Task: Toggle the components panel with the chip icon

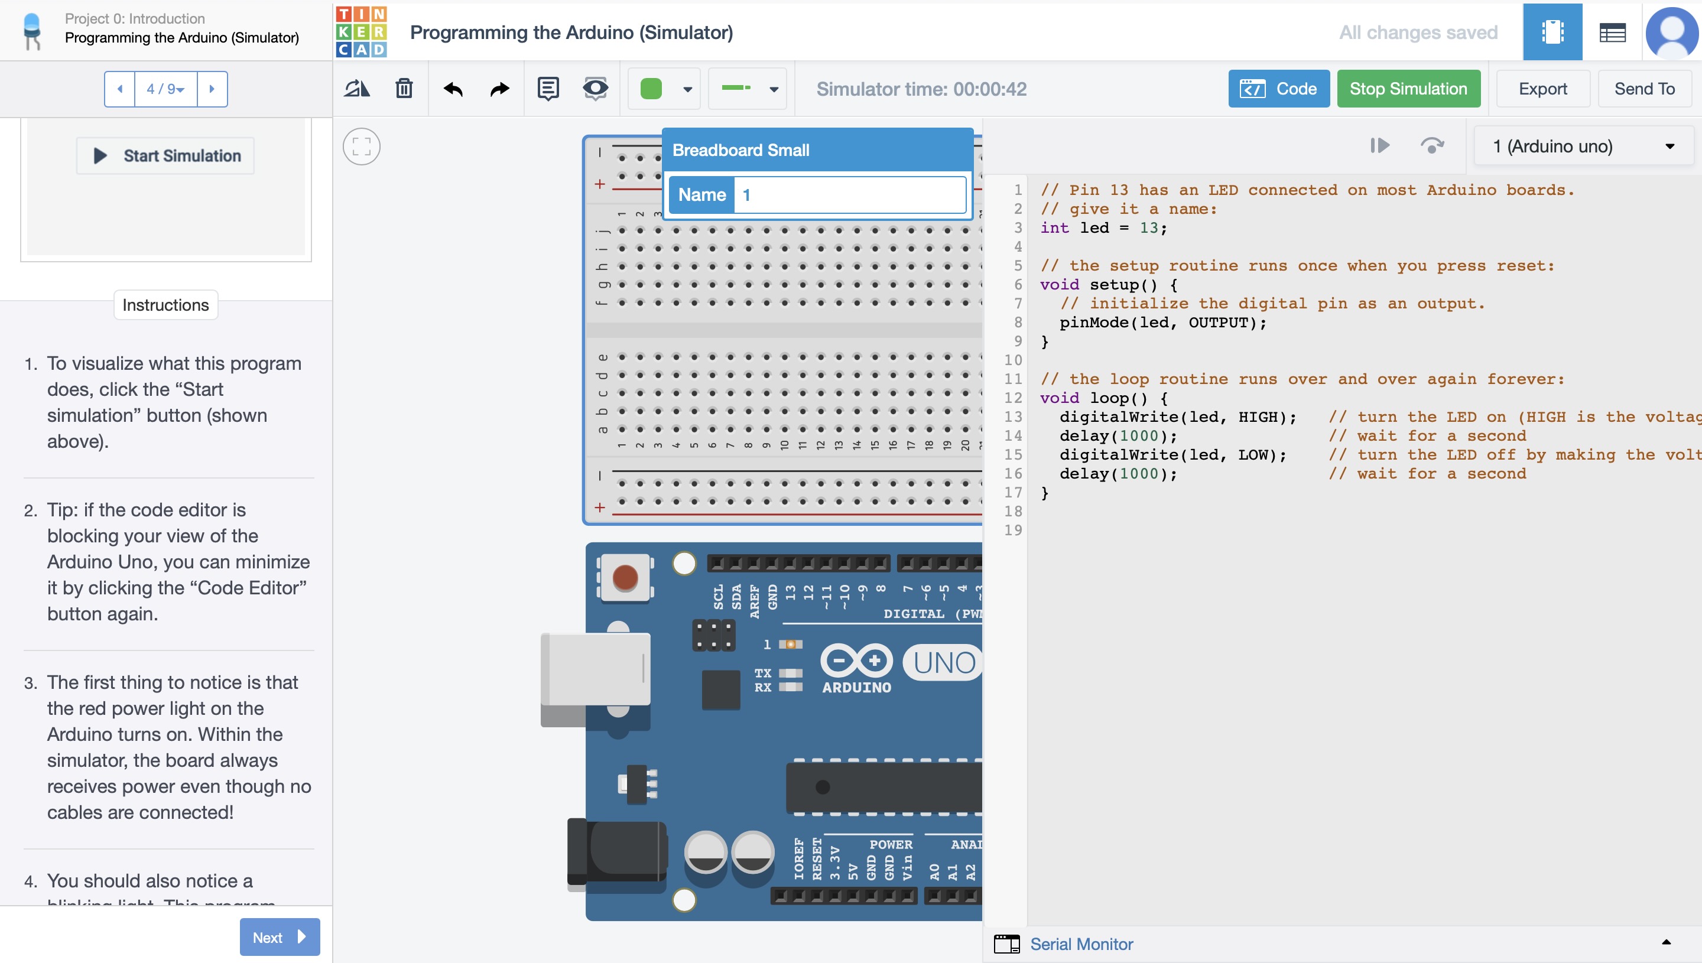Action: pyautogui.click(x=1552, y=31)
